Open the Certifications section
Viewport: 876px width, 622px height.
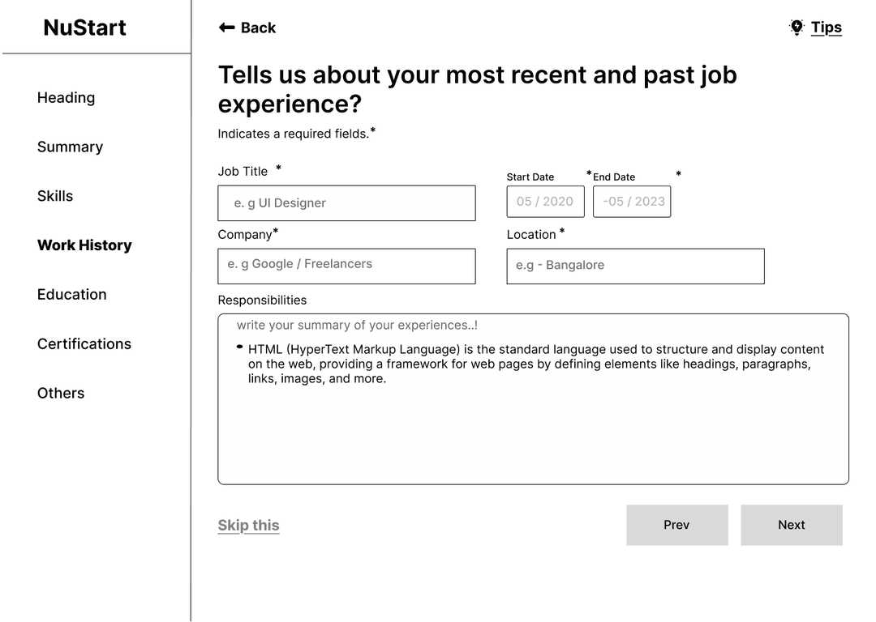point(84,343)
